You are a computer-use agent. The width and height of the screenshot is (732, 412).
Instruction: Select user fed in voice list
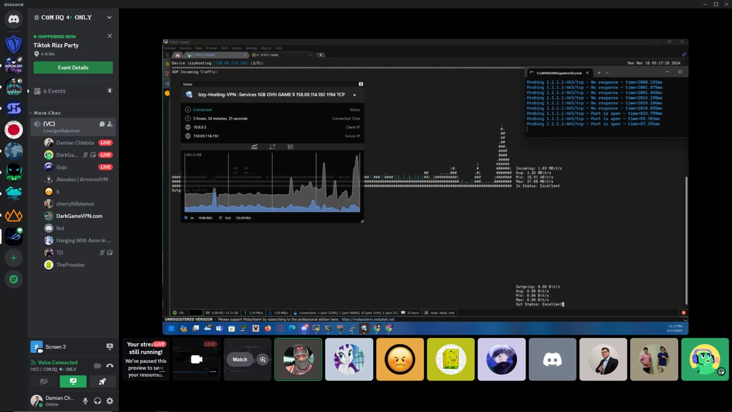click(78, 228)
